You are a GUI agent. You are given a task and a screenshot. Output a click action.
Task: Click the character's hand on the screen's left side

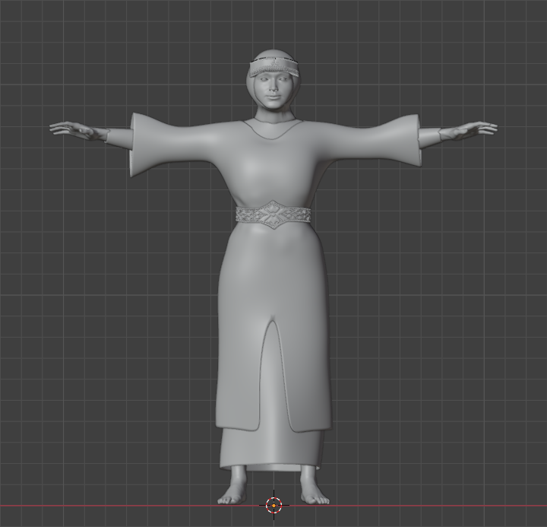[78, 131]
